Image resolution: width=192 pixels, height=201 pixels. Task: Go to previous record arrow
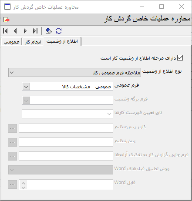(x=15, y=31)
